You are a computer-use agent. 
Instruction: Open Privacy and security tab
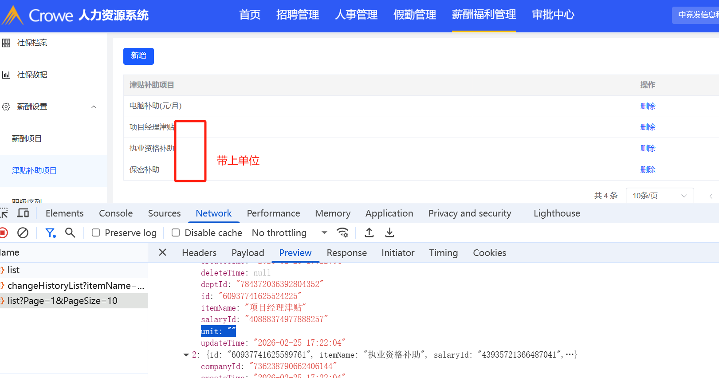(470, 213)
